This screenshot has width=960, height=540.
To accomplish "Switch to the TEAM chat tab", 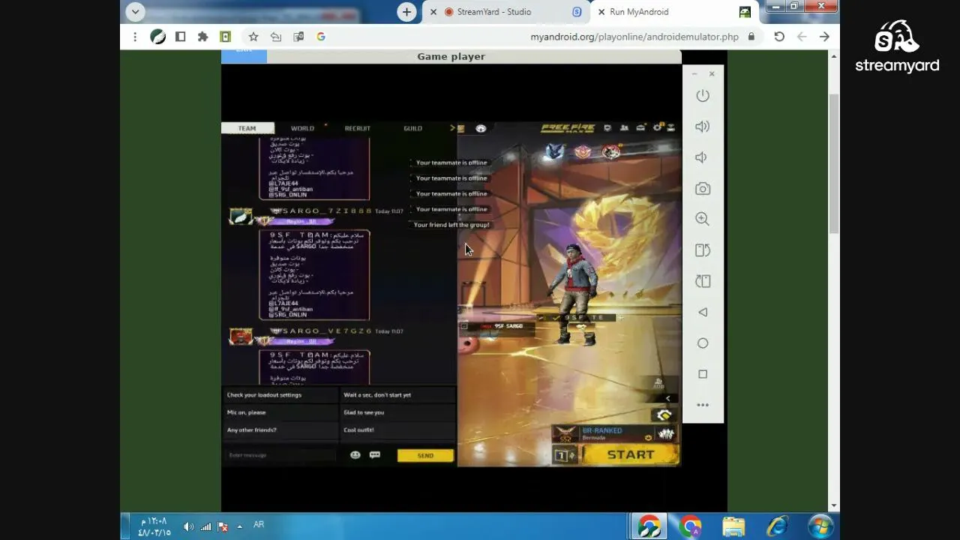I will 247,128.
